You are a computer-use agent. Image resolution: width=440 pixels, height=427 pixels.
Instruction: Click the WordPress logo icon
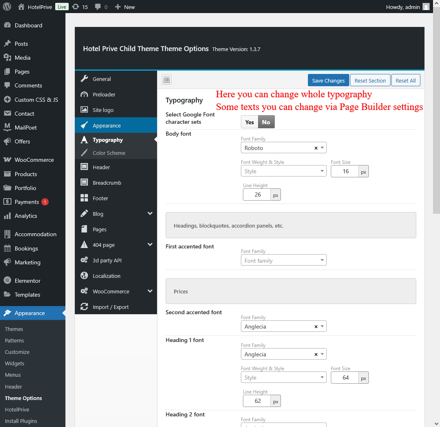(7, 7)
